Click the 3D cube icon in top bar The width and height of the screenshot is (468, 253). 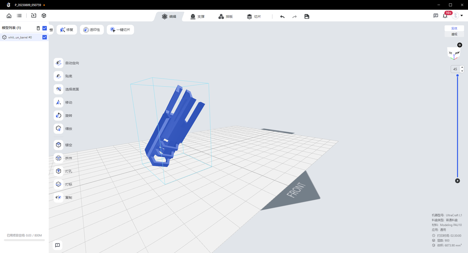coord(44,16)
